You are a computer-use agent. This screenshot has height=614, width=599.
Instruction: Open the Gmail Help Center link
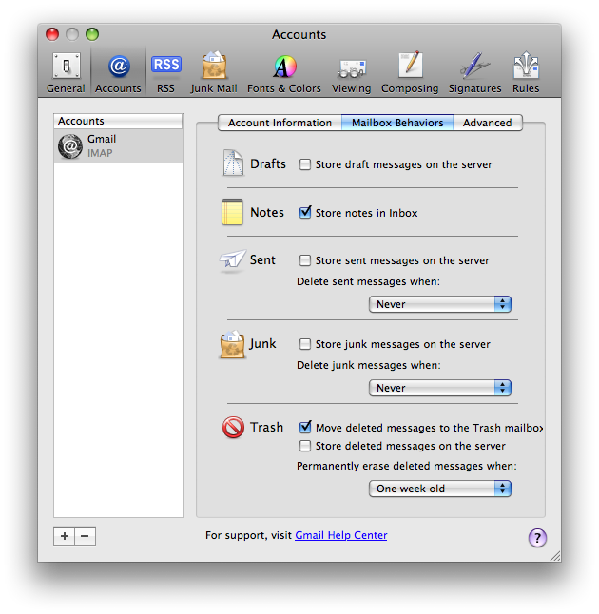point(340,535)
